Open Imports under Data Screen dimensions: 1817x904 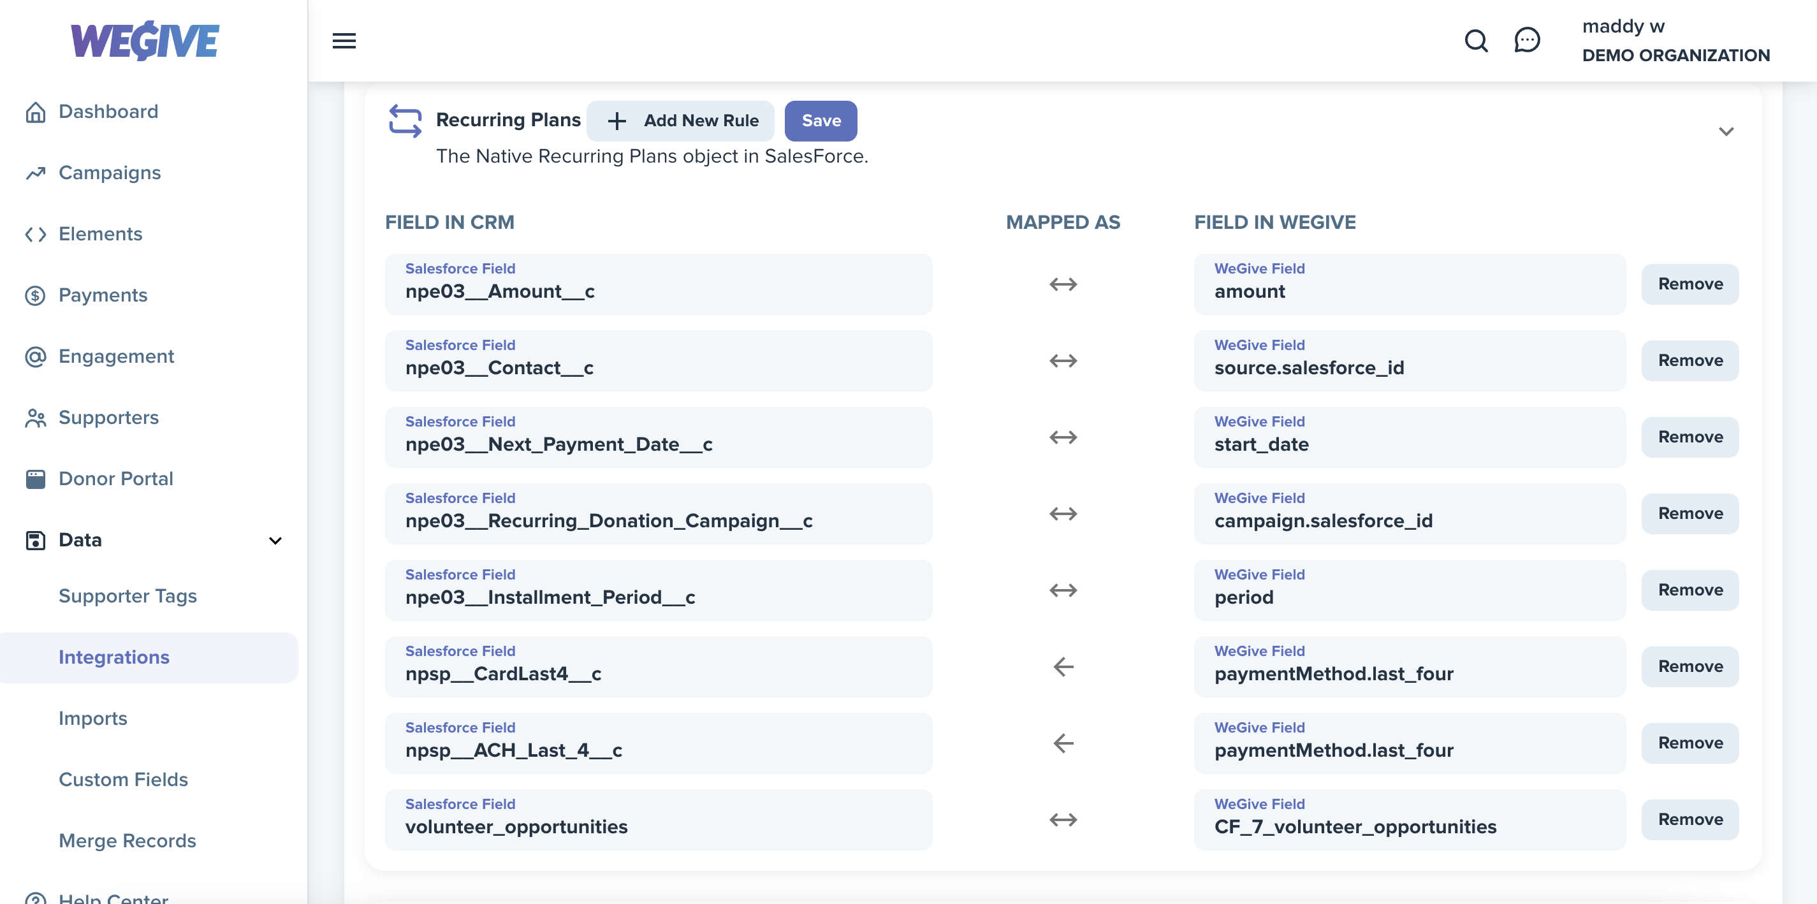(93, 719)
